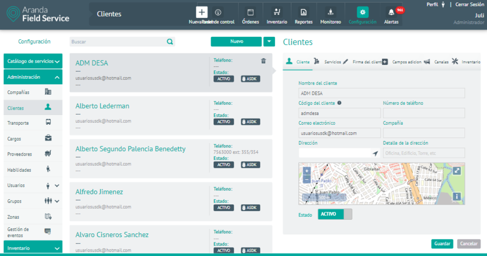Open the Monitoreo icon in top bar
Image resolution: width=487 pixels, height=256 pixels.
click(330, 13)
